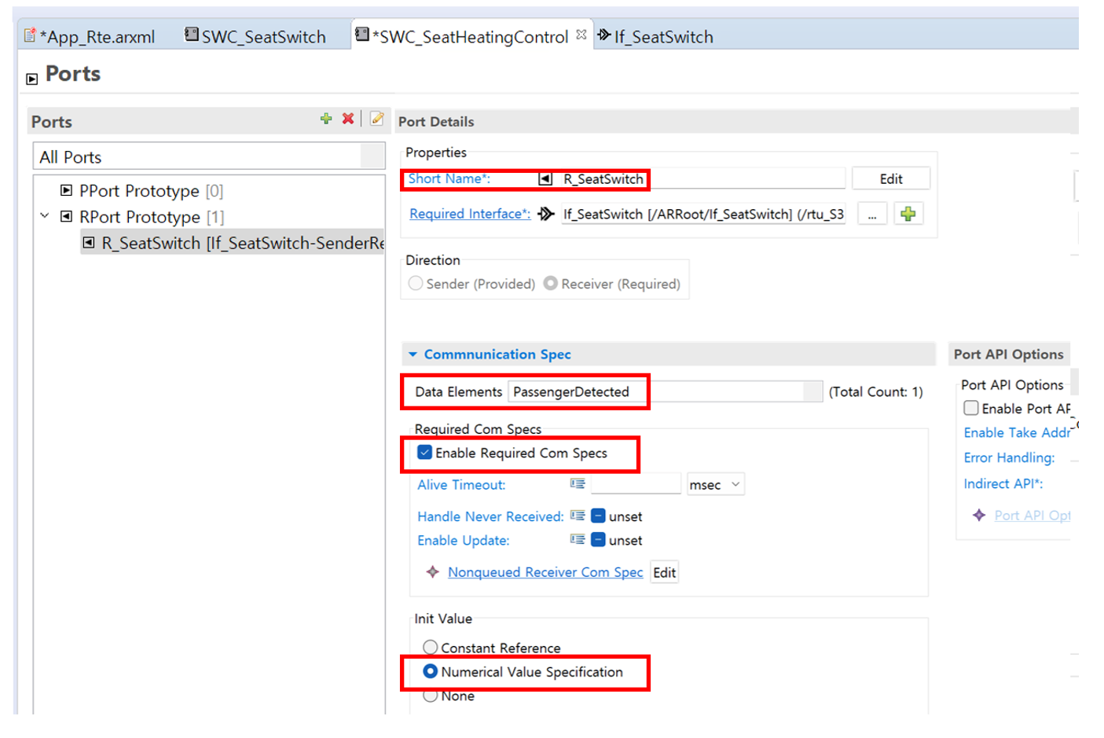
Task: Collapse the RPort Prototype tree node
Action: (45, 216)
